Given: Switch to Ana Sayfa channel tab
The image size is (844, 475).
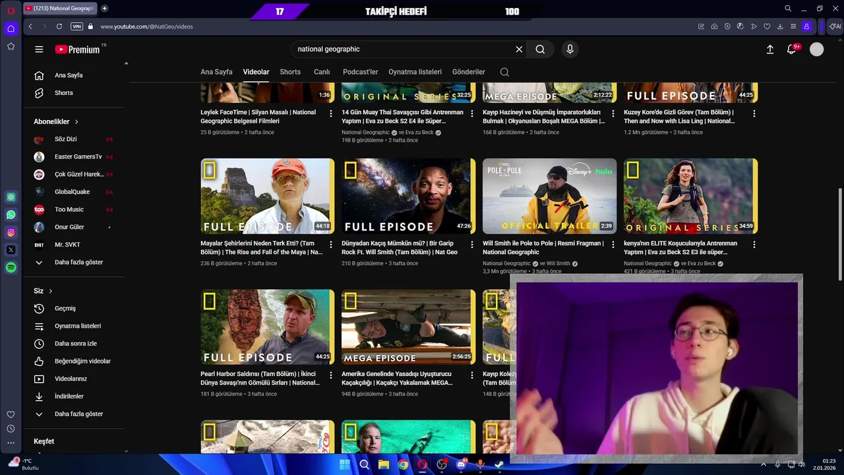Looking at the screenshot, I should click(216, 72).
